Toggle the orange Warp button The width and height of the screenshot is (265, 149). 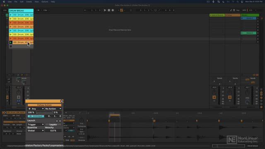click(x=69, y=121)
